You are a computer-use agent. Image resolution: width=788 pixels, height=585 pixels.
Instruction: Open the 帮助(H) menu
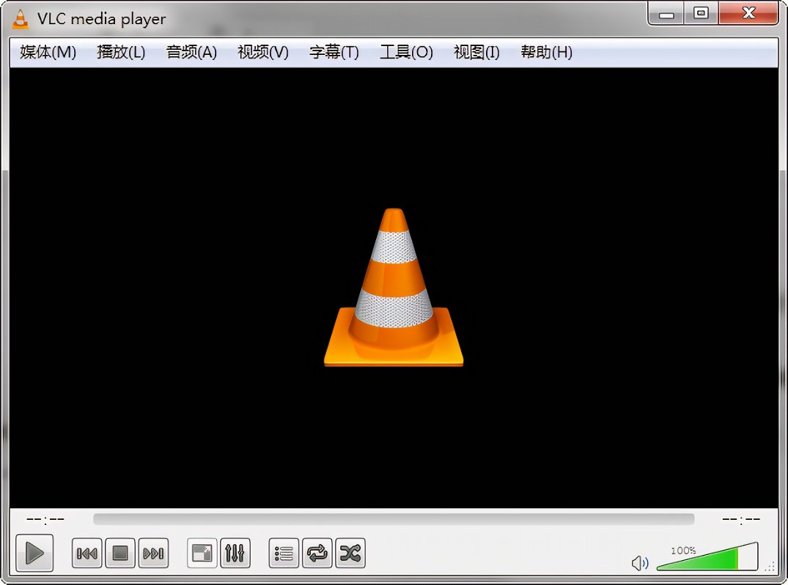pos(545,52)
